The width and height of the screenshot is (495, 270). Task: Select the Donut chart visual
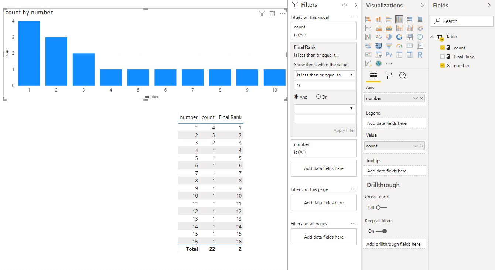[x=399, y=37]
